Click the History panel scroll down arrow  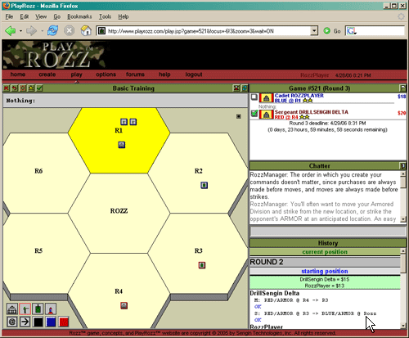(403, 326)
